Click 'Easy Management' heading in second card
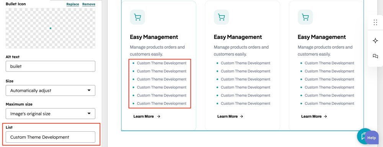Screen dimensions: 383x147 point(238,37)
